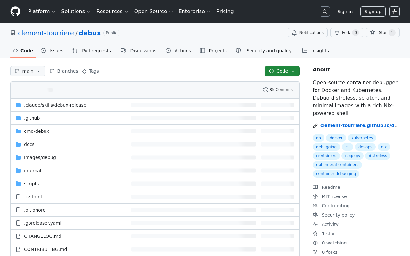Open the debux repository name link
Screen dimensions: 410x256
coord(90,33)
